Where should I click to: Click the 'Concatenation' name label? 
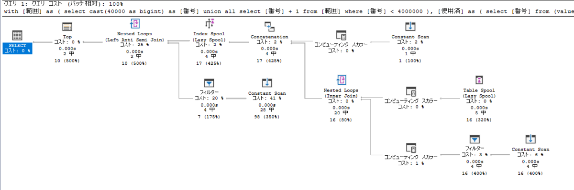pos(269,37)
